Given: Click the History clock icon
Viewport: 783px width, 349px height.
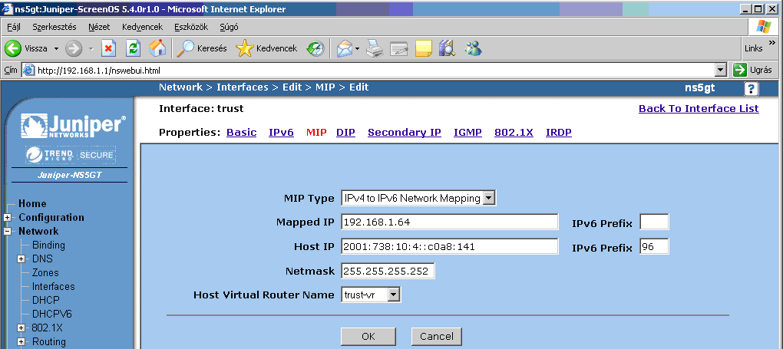Looking at the screenshot, I should [316, 48].
